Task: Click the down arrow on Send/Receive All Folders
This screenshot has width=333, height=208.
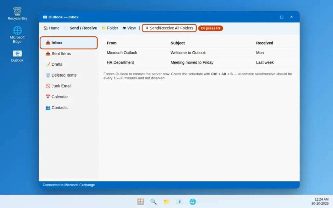Action: (147, 28)
